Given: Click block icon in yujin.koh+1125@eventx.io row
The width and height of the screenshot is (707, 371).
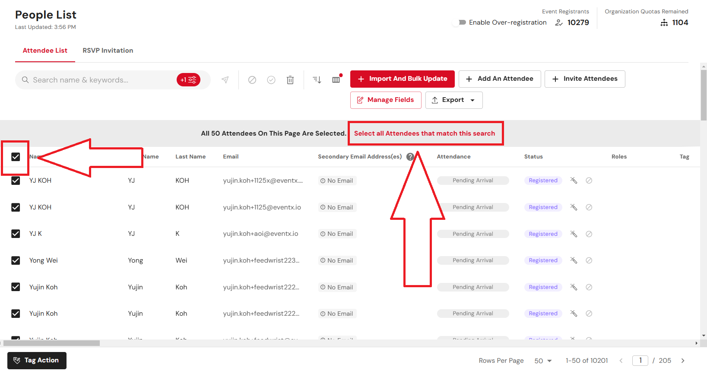Looking at the screenshot, I should click(x=589, y=207).
